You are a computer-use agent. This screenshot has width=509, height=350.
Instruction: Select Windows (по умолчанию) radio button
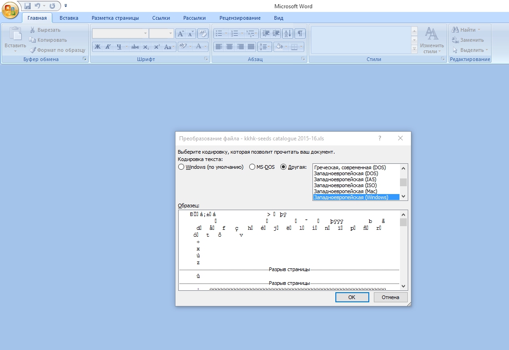pyautogui.click(x=181, y=167)
